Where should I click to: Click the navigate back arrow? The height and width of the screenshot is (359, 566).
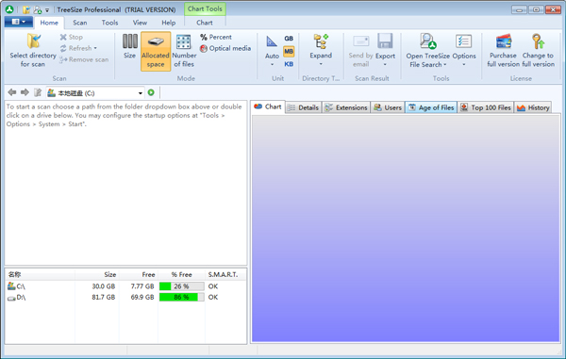click(x=12, y=92)
